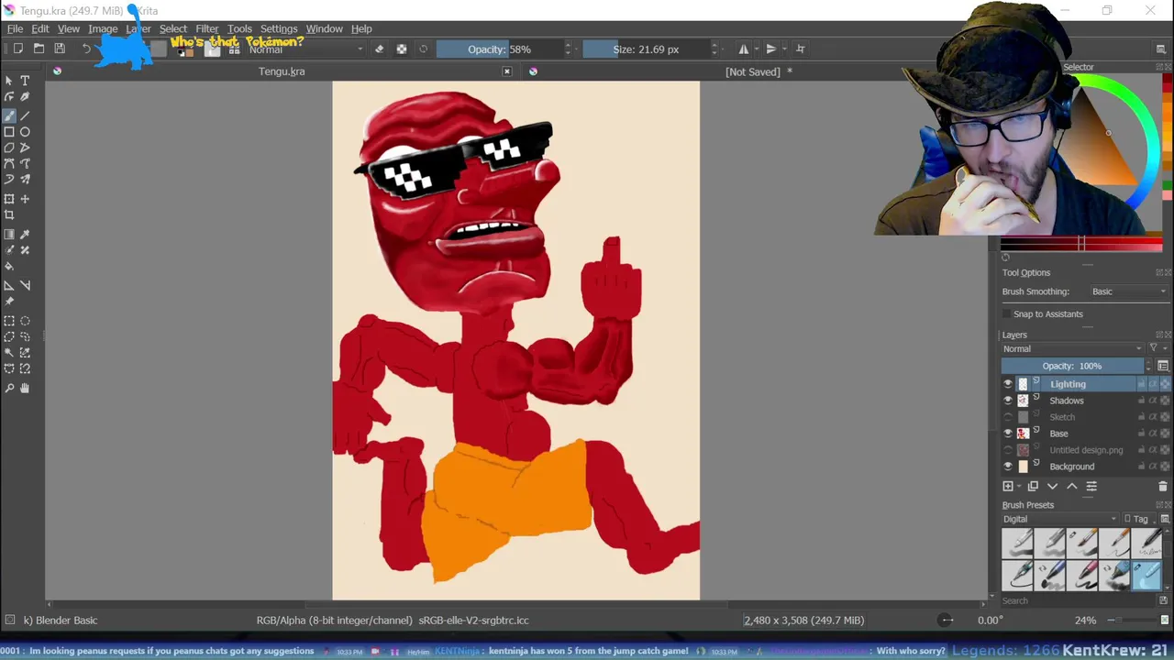Enable Snap to Assistants checkbox
The image size is (1174, 660).
click(1006, 314)
